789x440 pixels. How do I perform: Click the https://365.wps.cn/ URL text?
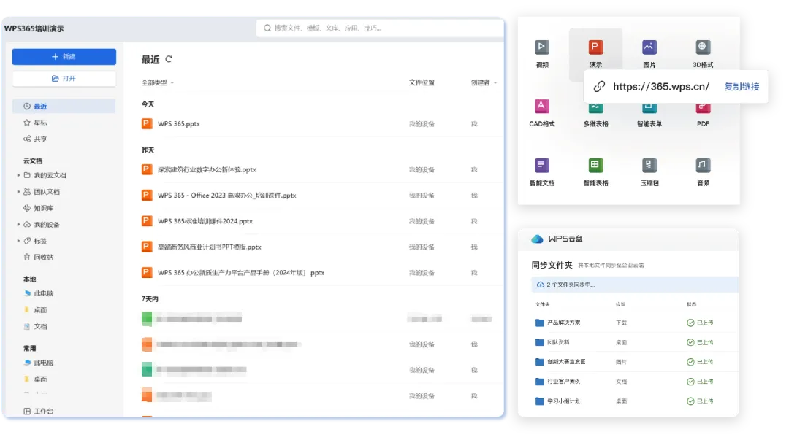coord(661,87)
